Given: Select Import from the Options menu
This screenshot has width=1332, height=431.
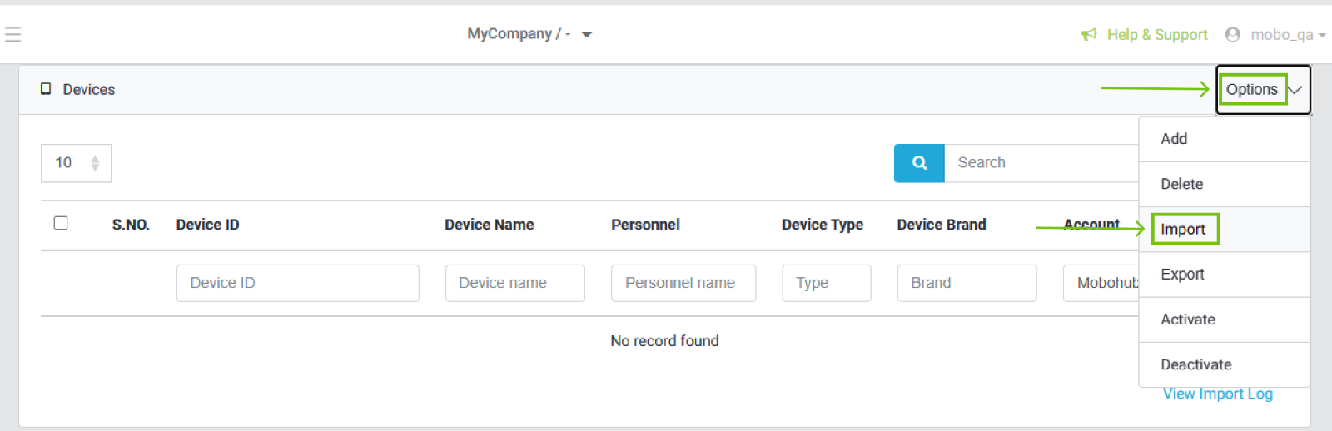Looking at the screenshot, I should point(1183,229).
